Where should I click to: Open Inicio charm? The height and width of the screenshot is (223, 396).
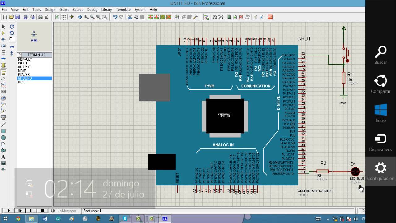click(x=381, y=113)
